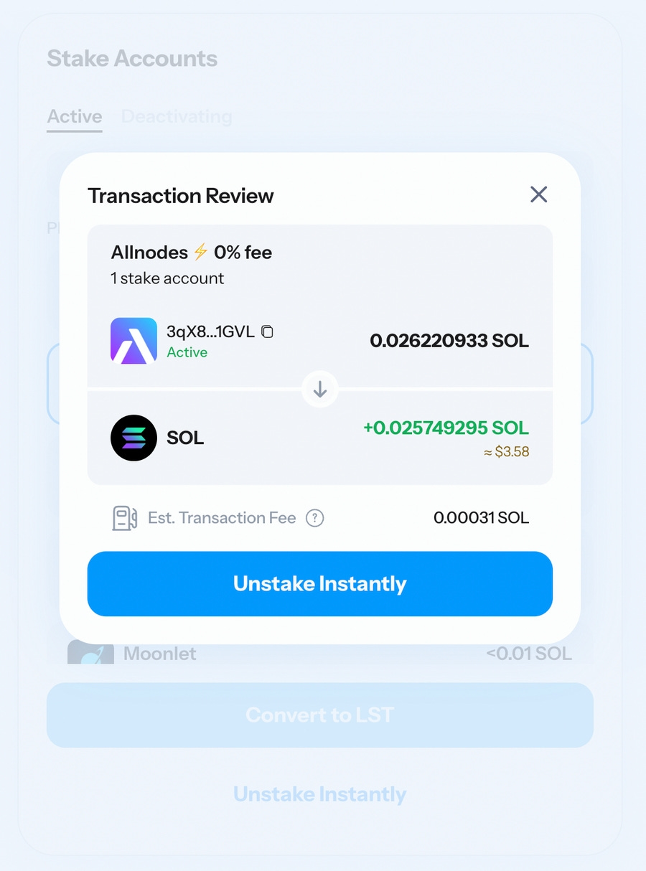Click the Convert to LST button
Viewport: 646px width, 871px height.
click(x=320, y=715)
